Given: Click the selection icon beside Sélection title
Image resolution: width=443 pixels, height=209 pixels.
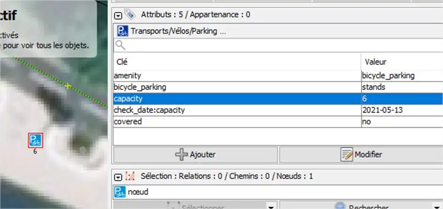Looking at the screenshot, I should click(x=131, y=176).
